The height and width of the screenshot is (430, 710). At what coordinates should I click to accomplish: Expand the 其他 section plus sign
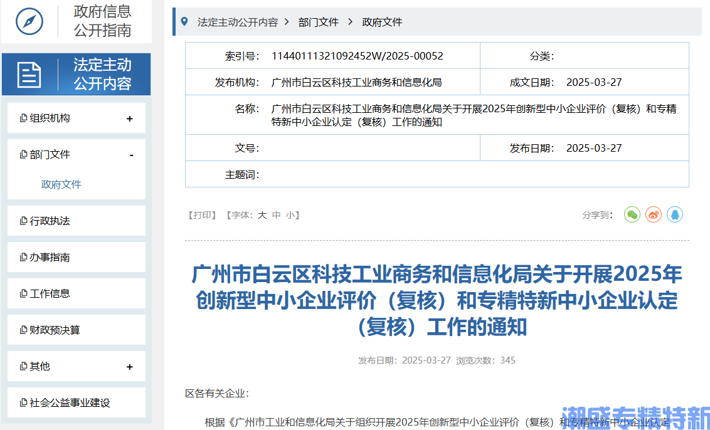(x=130, y=367)
